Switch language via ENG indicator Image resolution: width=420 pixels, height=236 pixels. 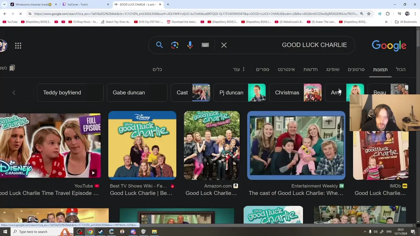coord(388,232)
